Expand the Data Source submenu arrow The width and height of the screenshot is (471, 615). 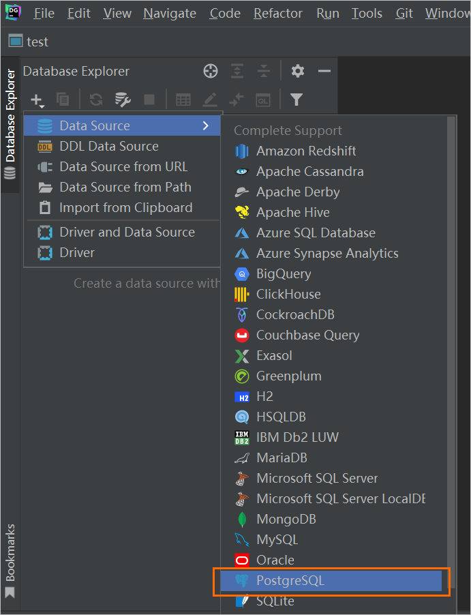click(205, 125)
